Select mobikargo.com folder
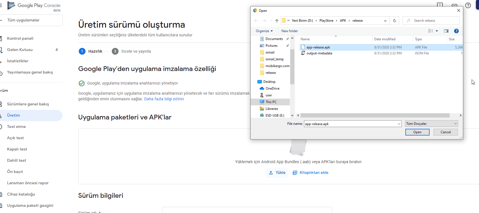The height and width of the screenshot is (213, 479). point(277,66)
